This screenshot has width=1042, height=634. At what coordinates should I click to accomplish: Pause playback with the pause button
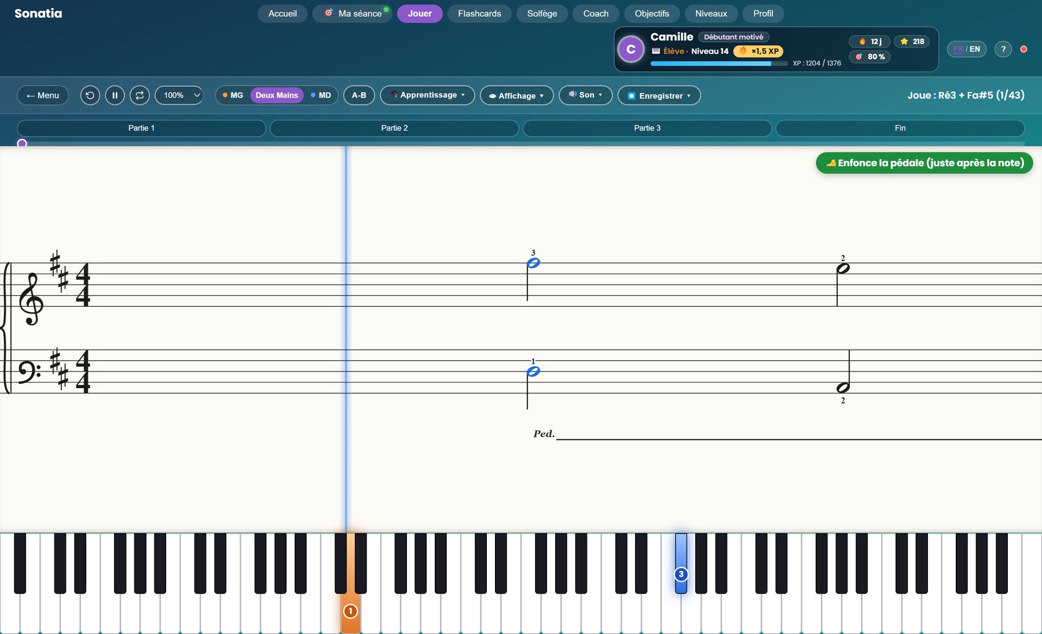pyautogui.click(x=115, y=95)
